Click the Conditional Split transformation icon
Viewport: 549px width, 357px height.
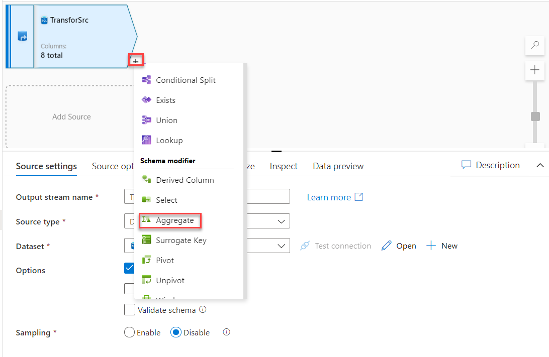tap(146, 80)
